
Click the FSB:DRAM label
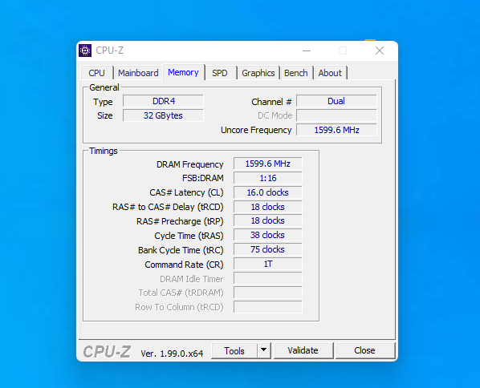202,178
